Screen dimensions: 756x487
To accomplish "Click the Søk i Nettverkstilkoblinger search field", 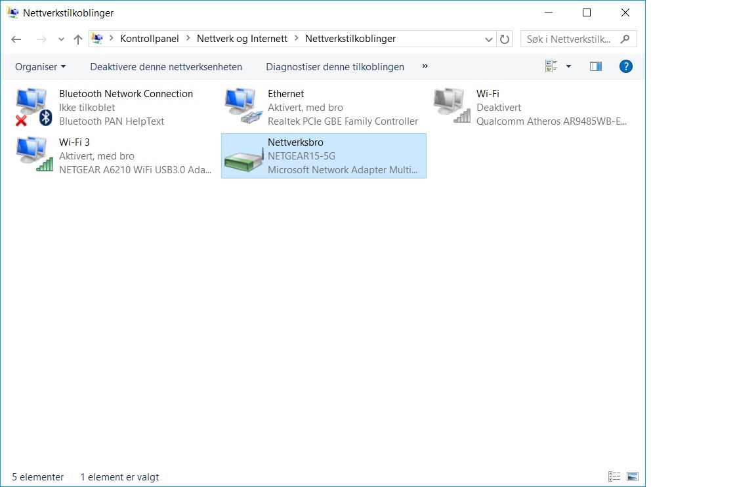I will 570,39.
